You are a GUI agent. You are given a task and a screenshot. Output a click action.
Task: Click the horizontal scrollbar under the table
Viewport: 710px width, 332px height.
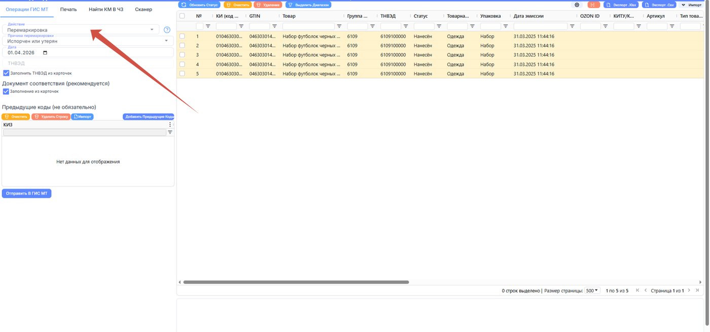(x=296, y=282)
